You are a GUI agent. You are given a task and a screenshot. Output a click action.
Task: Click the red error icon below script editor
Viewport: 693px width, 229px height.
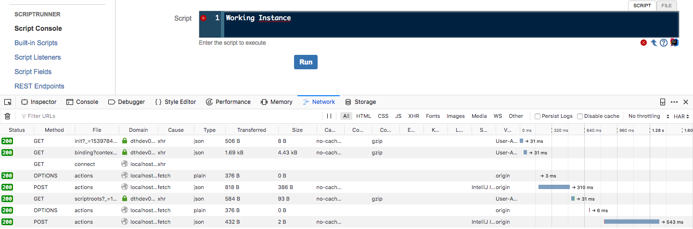[x=643, y=42]
